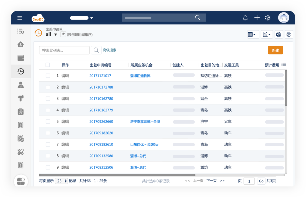Open settings gear in top bar
The width and height of the screenshot is (306, 197).
[x=268, y=18]
